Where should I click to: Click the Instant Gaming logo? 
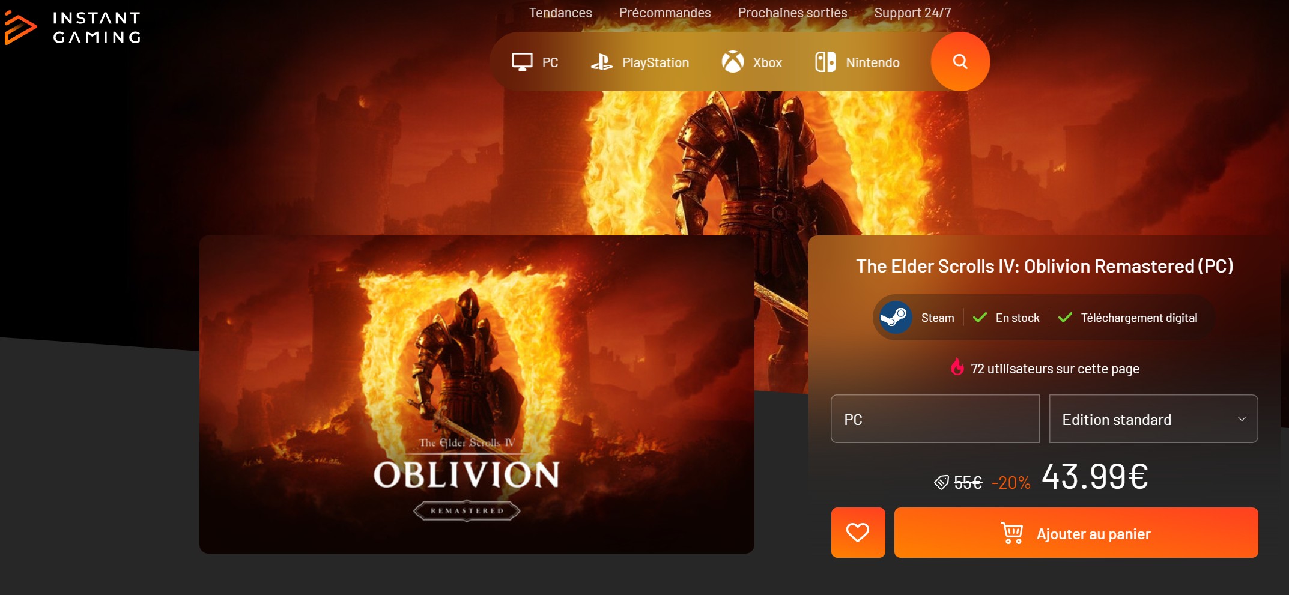[x=73, y=28]
